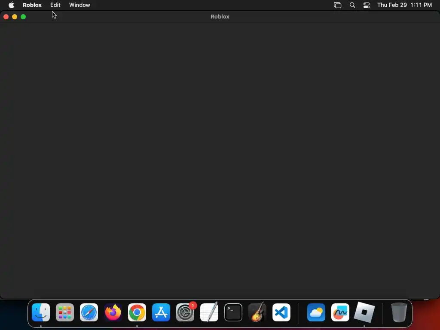
Task: Open the Weather app from the Dock
Action: point(316,312)
